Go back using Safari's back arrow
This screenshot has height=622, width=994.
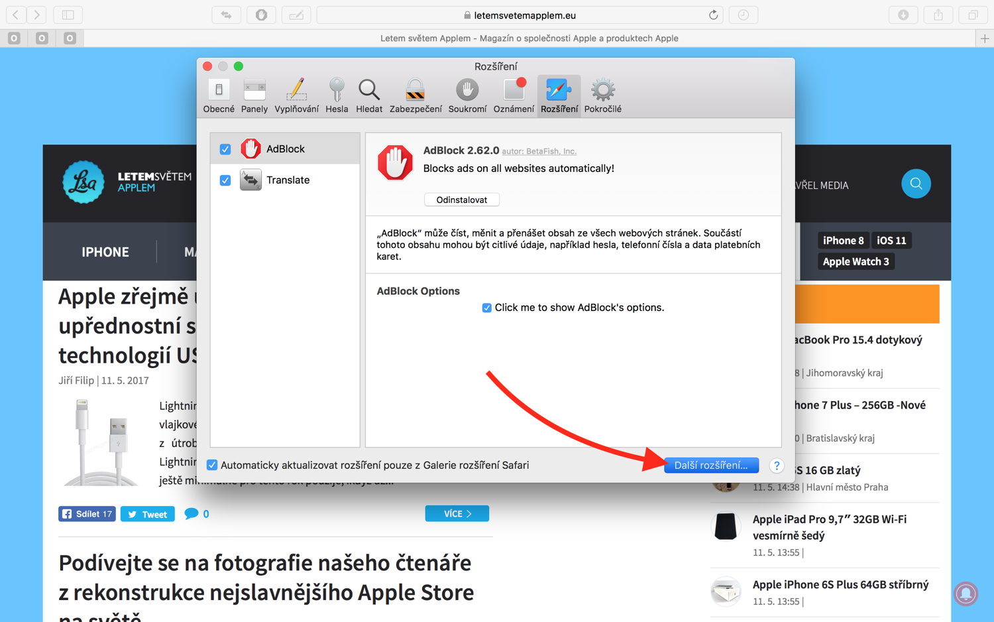16,15
